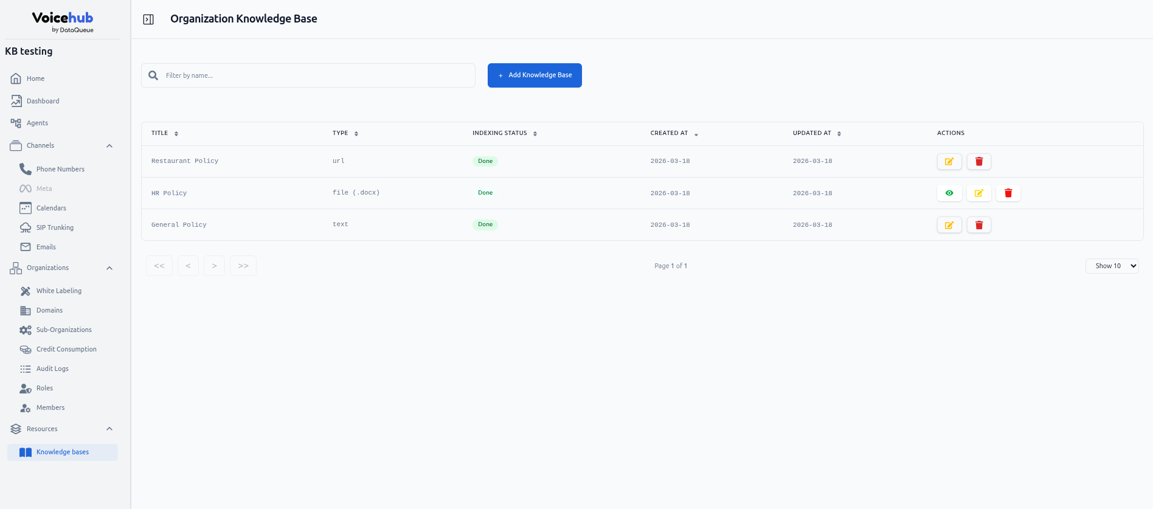Screen dimensions: 1153x509
Task: Delete the Restaurant Policy knowledge base
Action: point(978,162)
